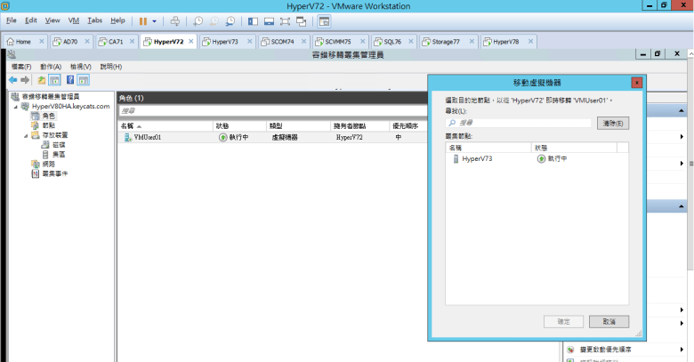Select the 角色 (Roles) tree node

(x=48, y=116)
